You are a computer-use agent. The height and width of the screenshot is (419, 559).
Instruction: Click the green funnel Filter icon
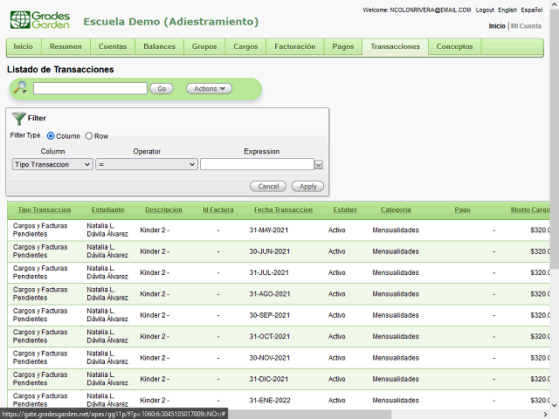tap(18, 118)
